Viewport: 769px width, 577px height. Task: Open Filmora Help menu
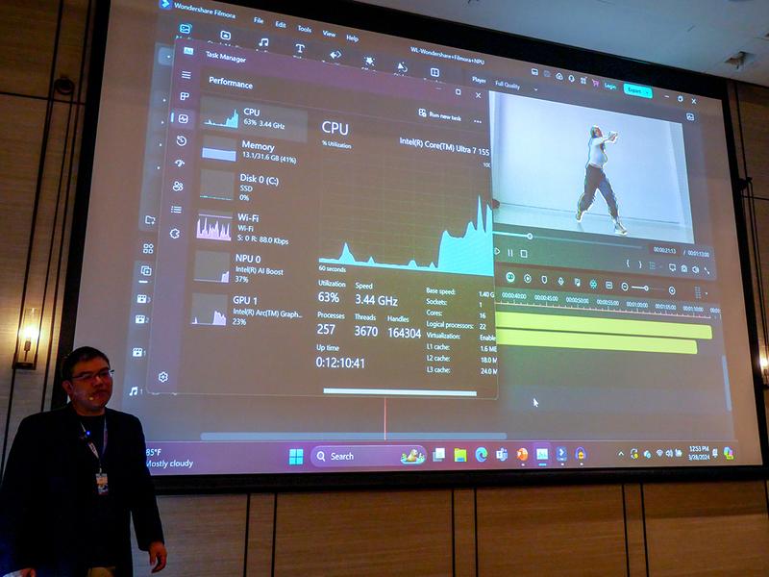tap(352, 38)
